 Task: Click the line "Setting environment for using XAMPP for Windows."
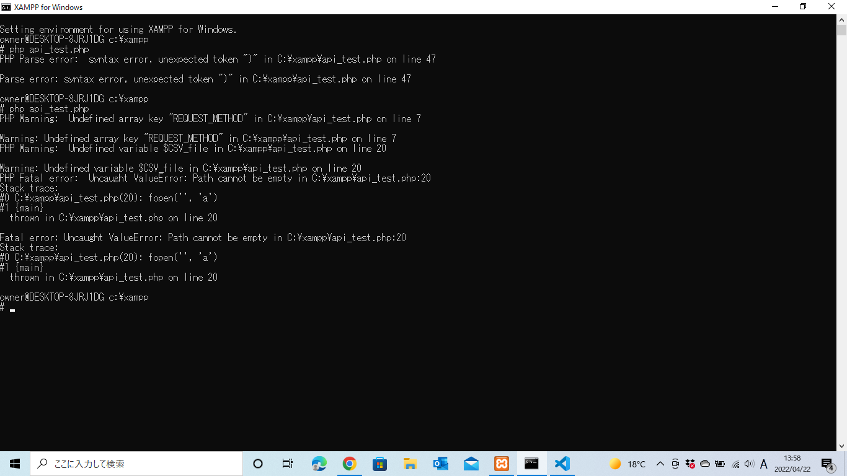[118, 29]
